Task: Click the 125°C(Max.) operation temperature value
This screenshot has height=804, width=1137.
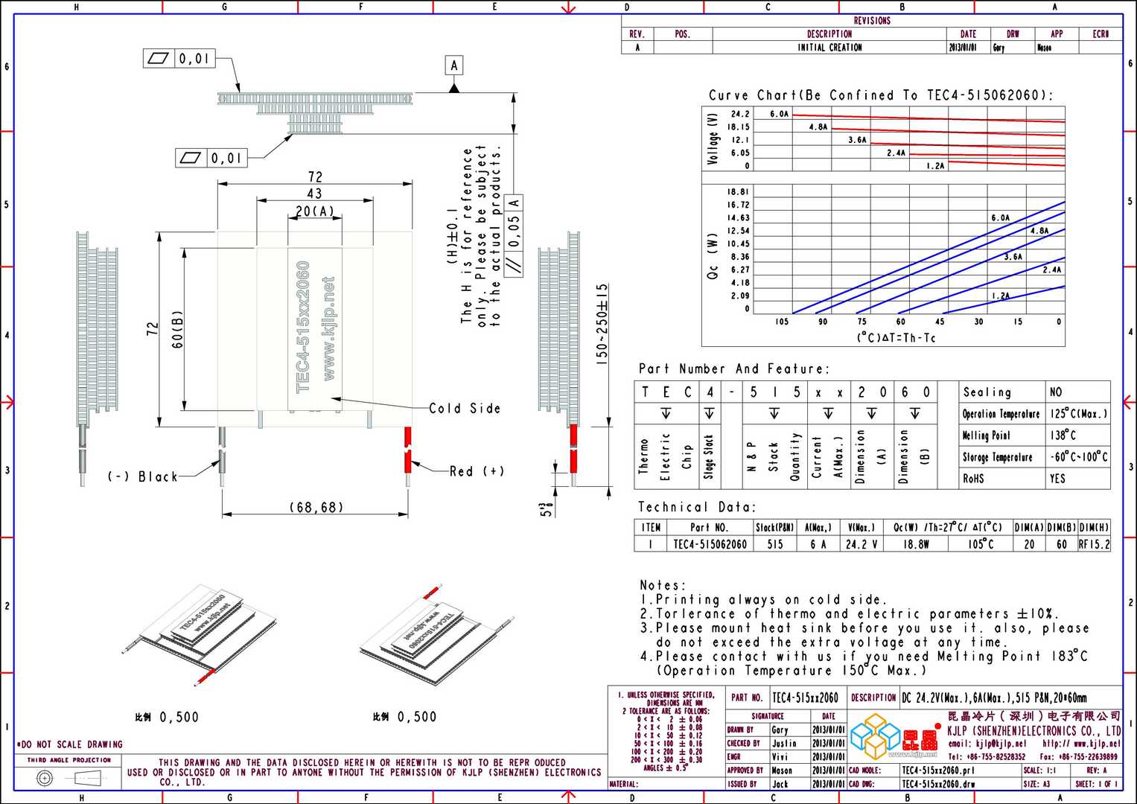Action: pos(1079,413)
